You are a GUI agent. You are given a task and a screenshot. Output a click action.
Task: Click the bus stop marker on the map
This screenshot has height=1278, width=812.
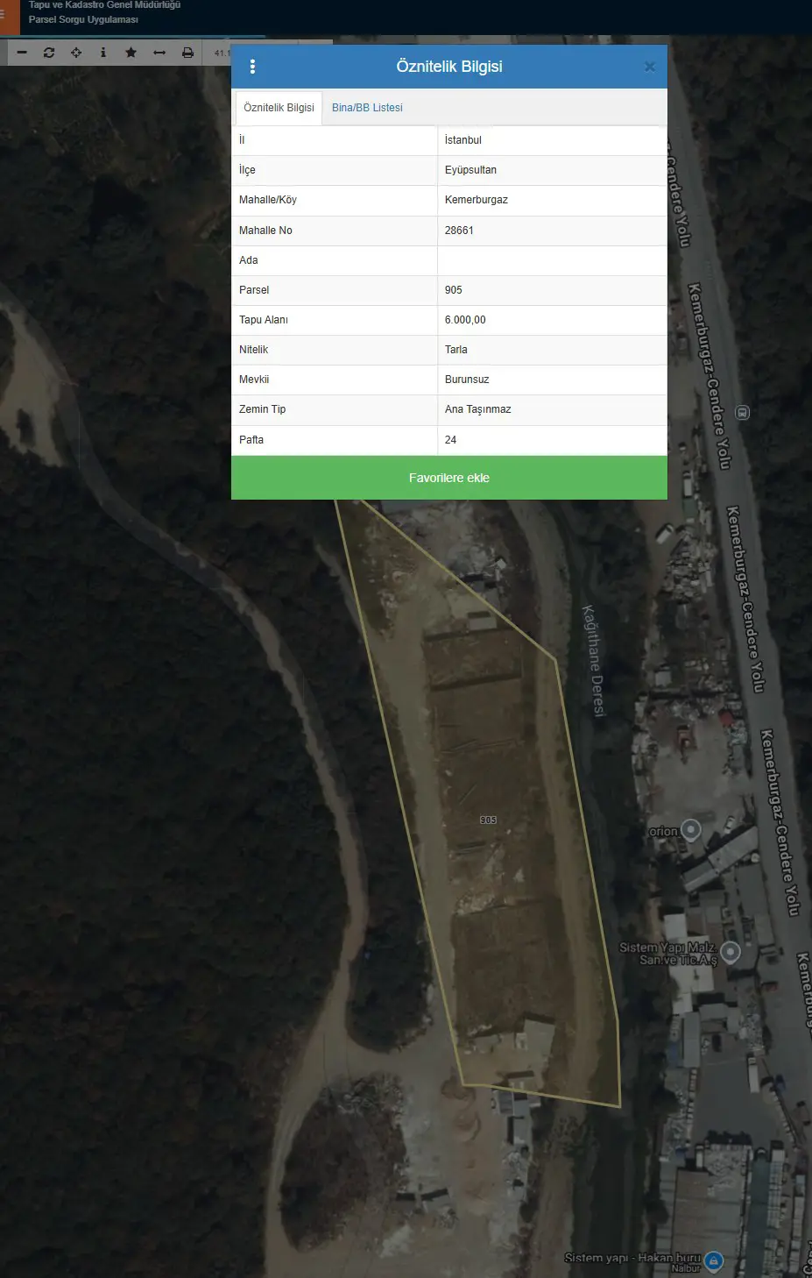[742, 412]
